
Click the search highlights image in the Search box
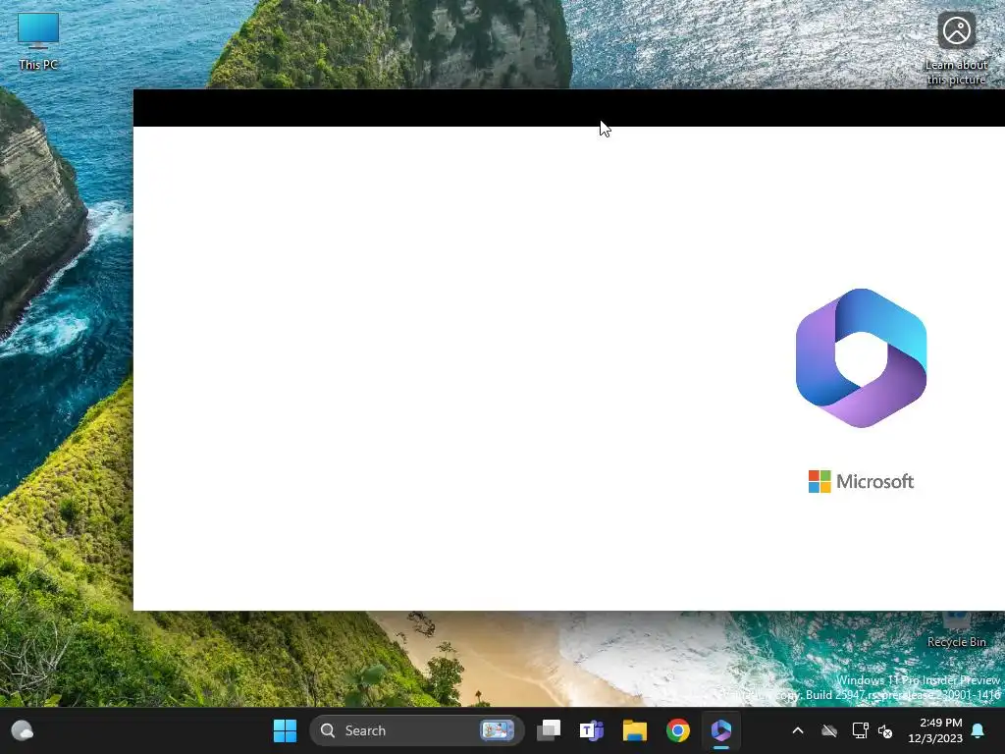pos(498,730)
